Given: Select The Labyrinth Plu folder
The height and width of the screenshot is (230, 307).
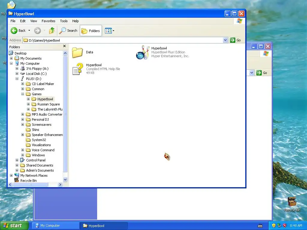Looking at the screenshot, I should click(x=50, y=109).
